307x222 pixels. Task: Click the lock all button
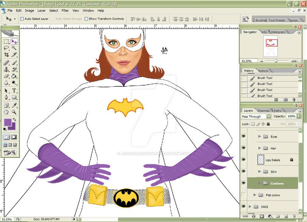[268, 124]
